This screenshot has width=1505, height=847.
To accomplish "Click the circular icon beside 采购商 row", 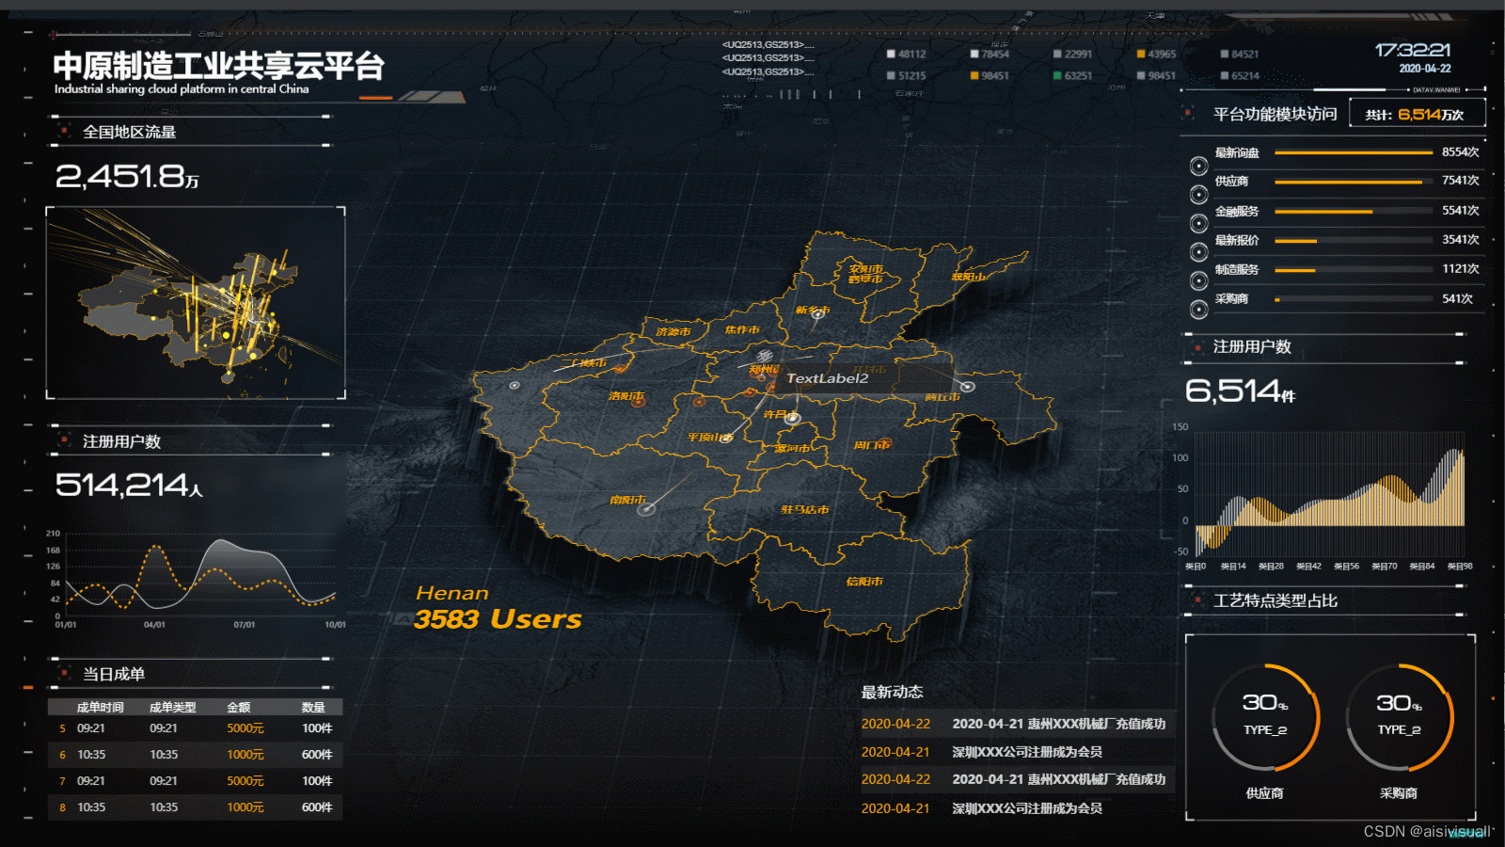I will coord(1198,309).
